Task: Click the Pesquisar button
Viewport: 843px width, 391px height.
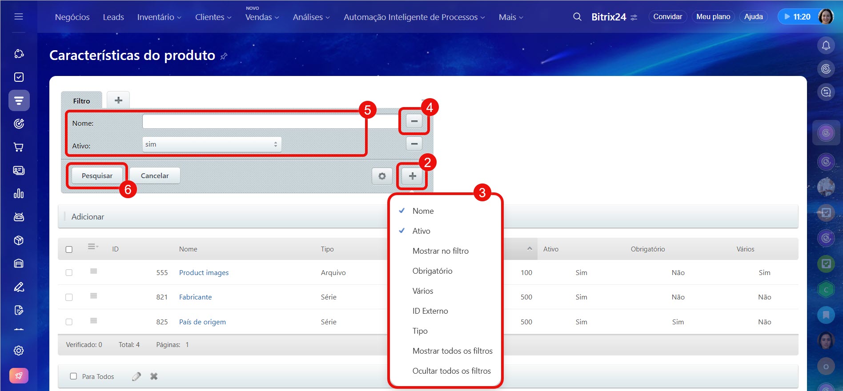Action: point(97,176)
